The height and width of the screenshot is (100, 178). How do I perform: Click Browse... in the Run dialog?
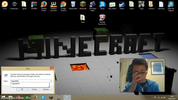tap(46, 89)
